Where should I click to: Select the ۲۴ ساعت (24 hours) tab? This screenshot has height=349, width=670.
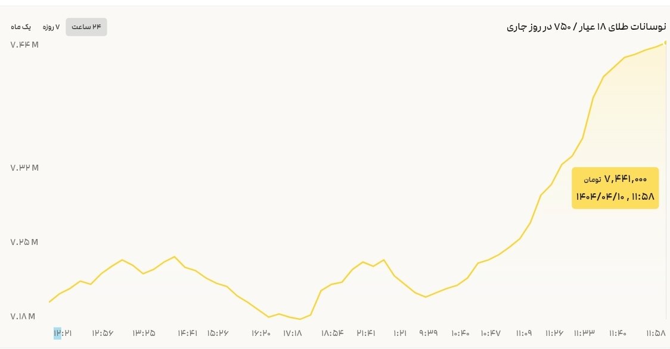[86, 27]
